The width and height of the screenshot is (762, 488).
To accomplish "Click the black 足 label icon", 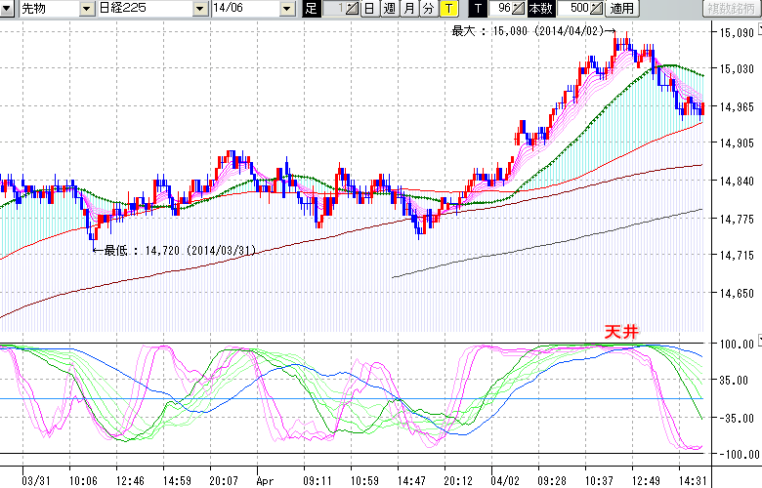I will tap(312, 9).
